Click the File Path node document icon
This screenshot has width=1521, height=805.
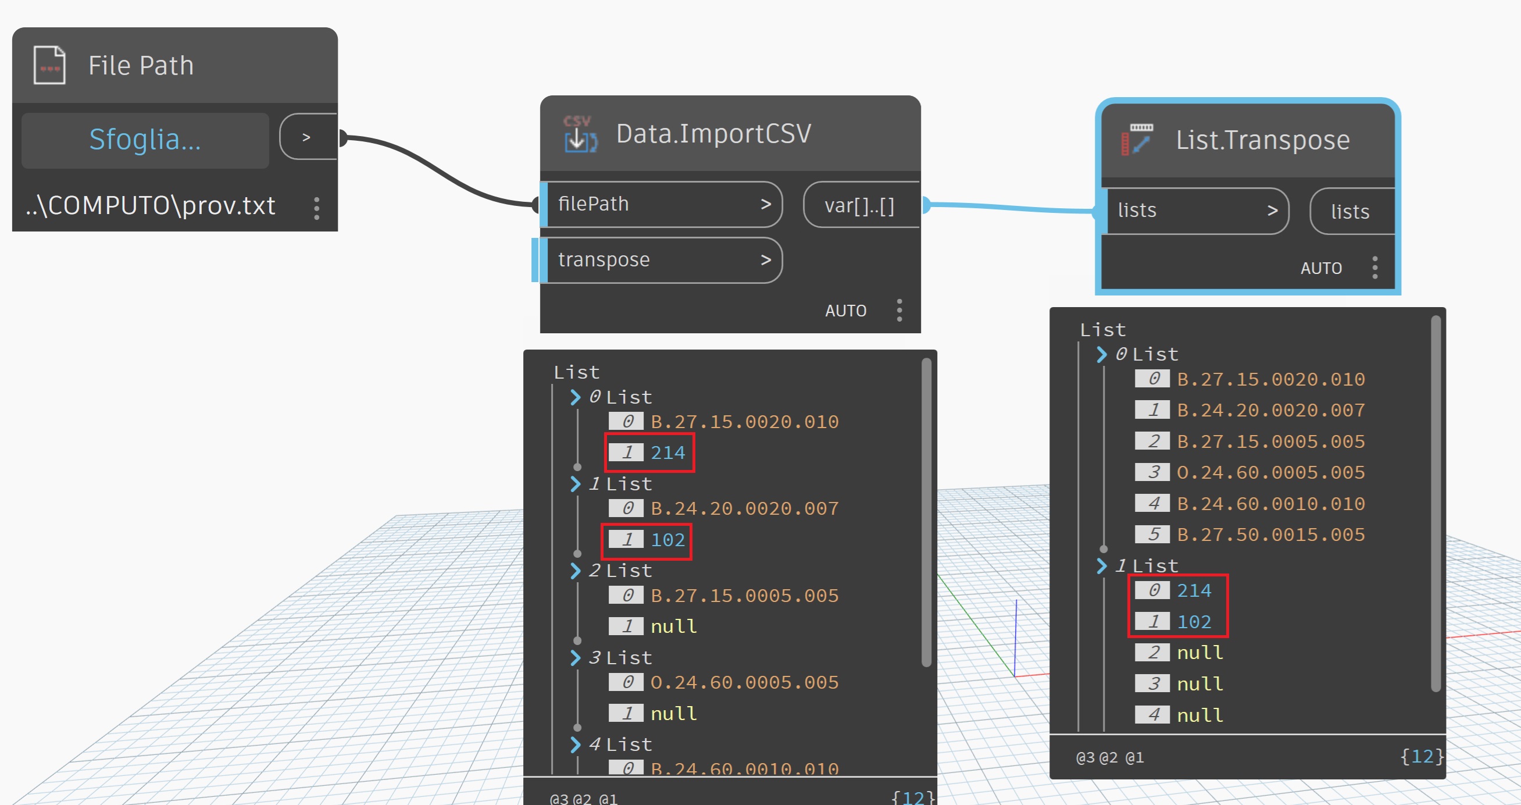tap(49, 66)
